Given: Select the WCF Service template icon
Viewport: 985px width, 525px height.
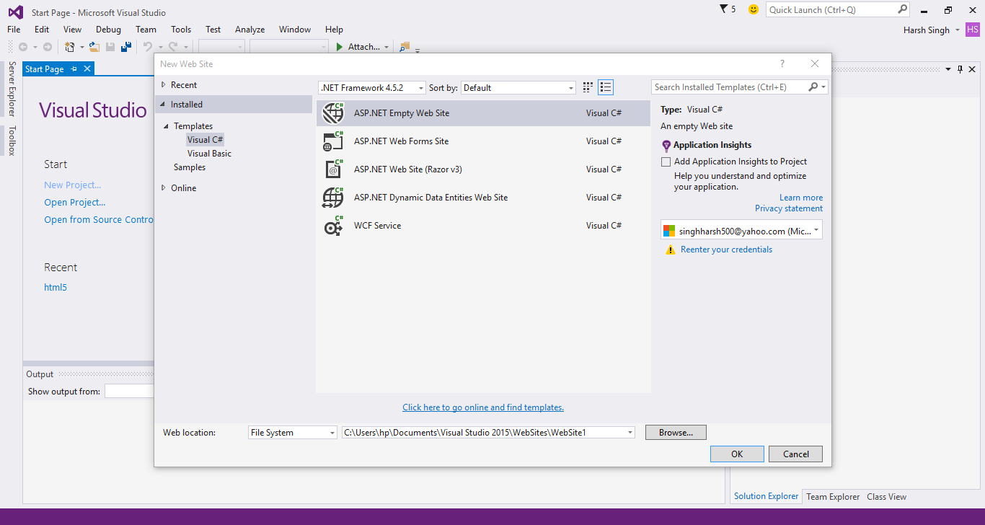Looking at the screenshot, I should point(333,226).
